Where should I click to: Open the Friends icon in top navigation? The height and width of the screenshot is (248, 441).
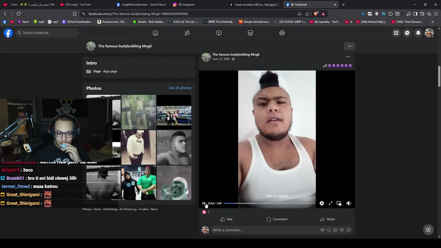[187, 33]
